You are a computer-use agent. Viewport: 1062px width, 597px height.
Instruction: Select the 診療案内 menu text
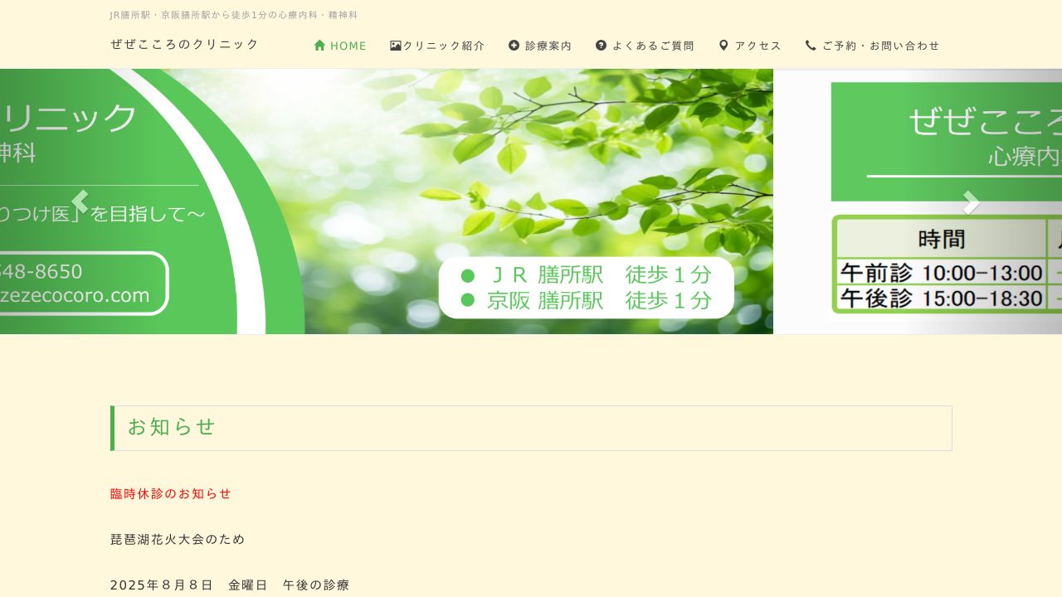pyautogui.click(x=548, y=46)
